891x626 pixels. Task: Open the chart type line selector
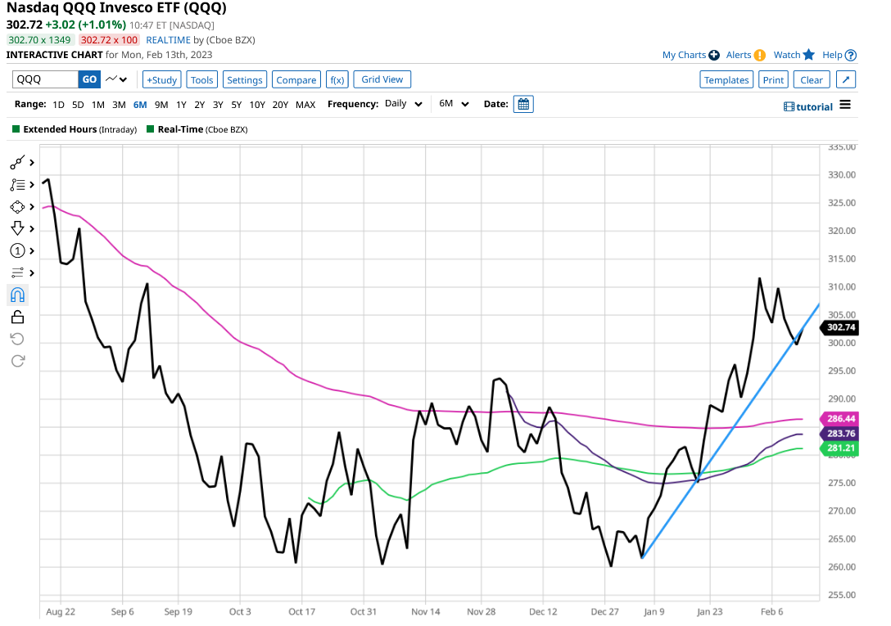(x=116, y=79)
